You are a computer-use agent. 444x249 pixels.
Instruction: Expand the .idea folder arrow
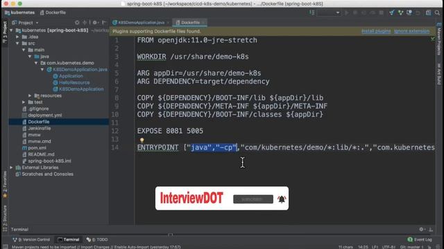click(17, 37)
